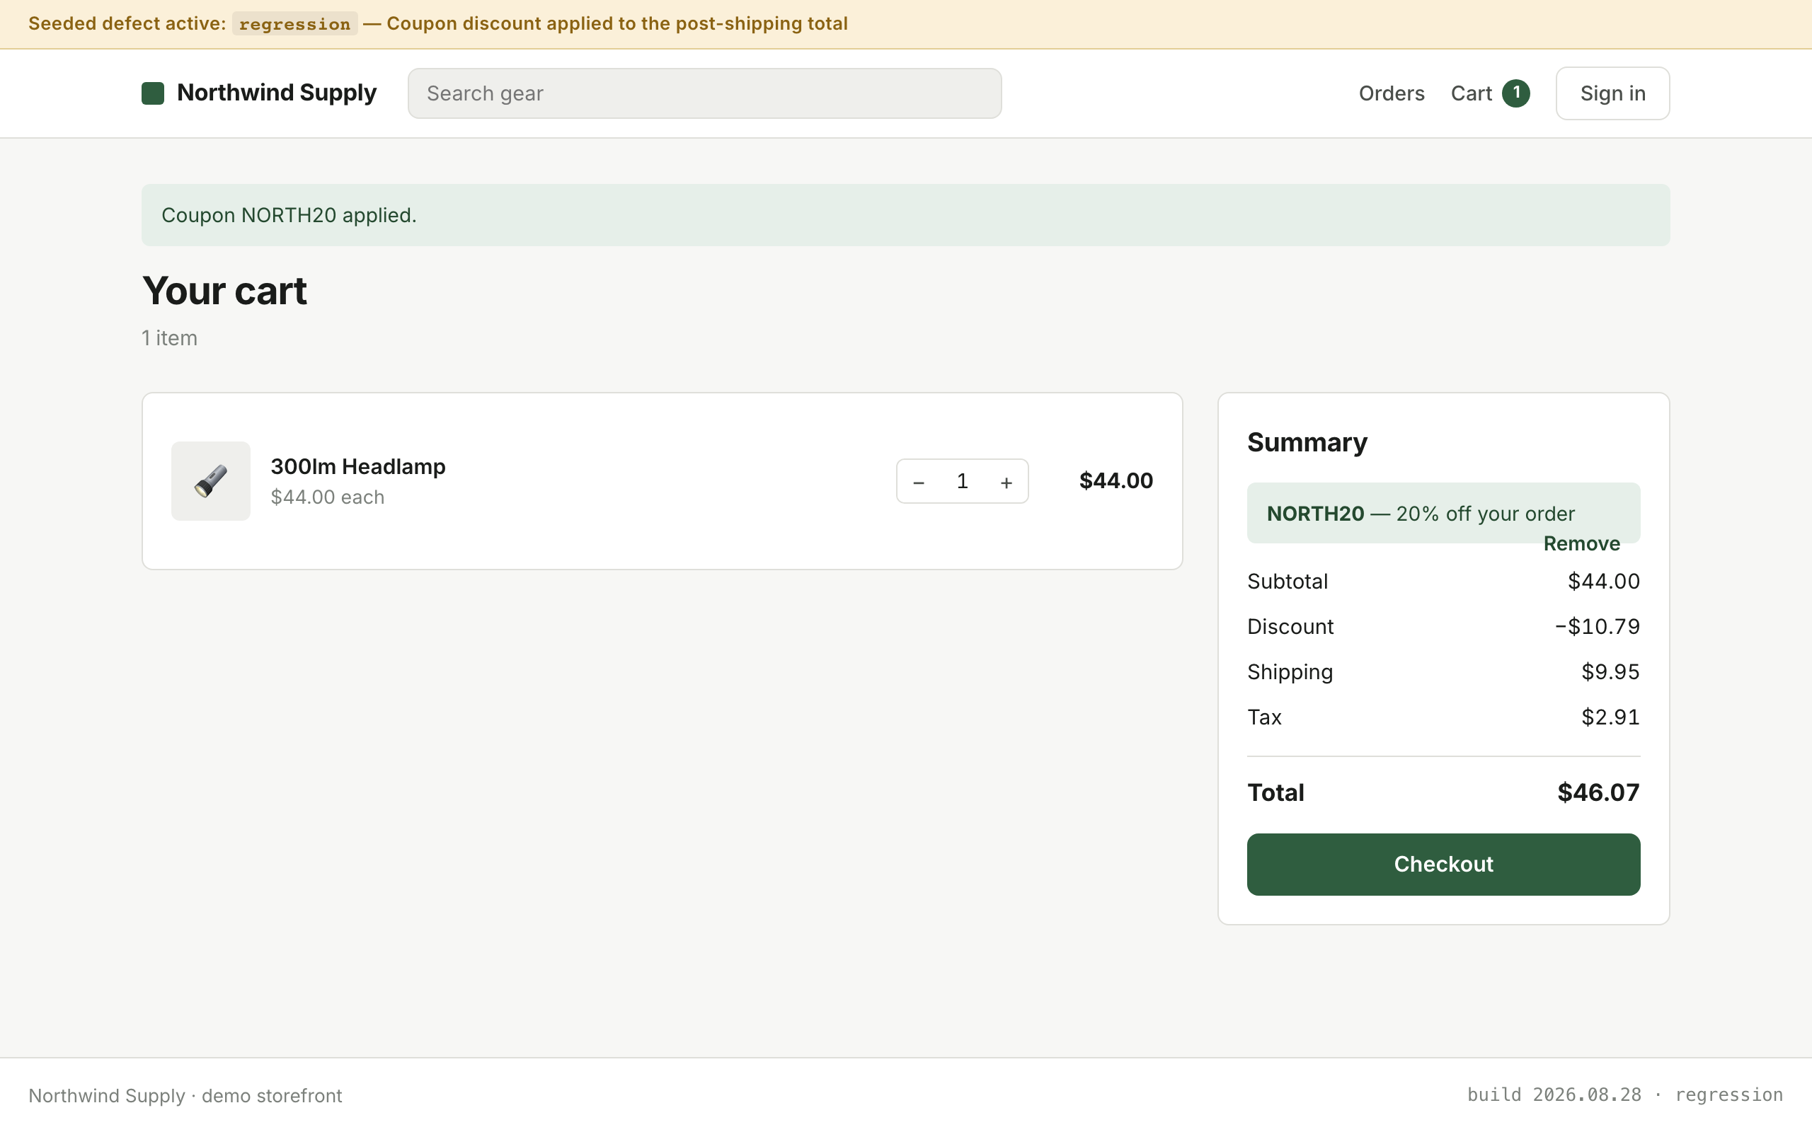The image size is (1812, 1132).
Task: Remove the NORTH20 coupon
Action: pyautogui.click(x=1581, y=543)
